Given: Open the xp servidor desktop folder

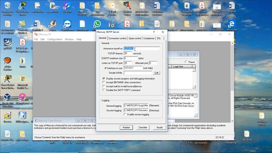Looking at the screenshot, I should tap(53, 6).
